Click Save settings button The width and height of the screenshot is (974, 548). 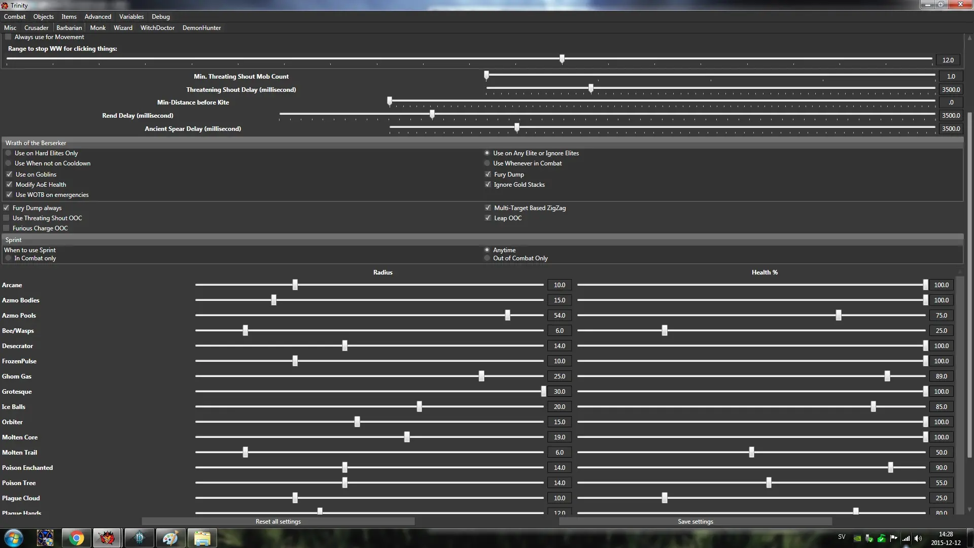coord(695,522)
